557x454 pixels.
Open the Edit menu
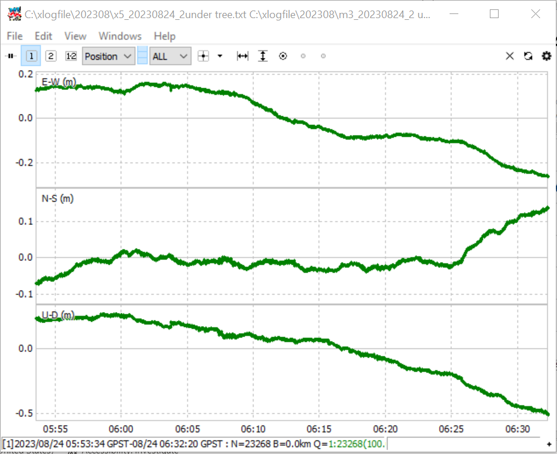pyautogui.click(x=43, y=36)
